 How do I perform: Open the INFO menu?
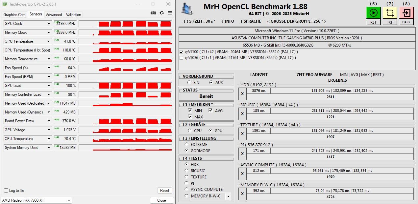[x=228, y=21]
